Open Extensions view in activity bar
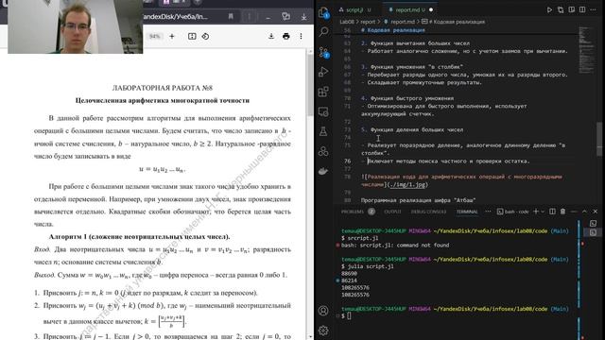 pos(323,92)
